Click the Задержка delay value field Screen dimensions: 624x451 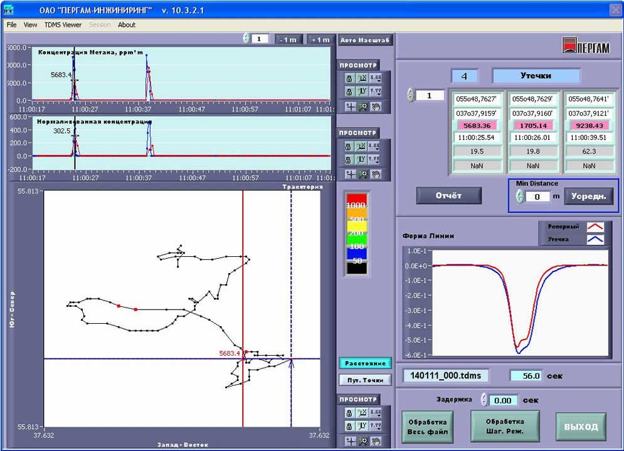502,400
